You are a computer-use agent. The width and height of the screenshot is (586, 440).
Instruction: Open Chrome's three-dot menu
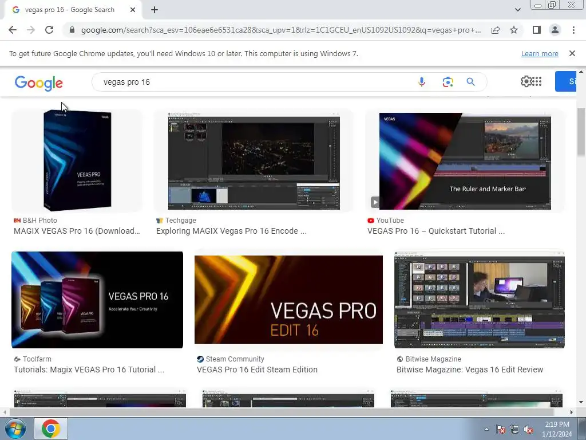point(573,30)
